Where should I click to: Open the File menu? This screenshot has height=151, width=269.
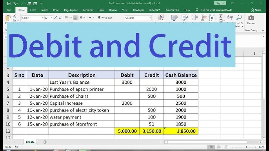(x=9, y=10)
